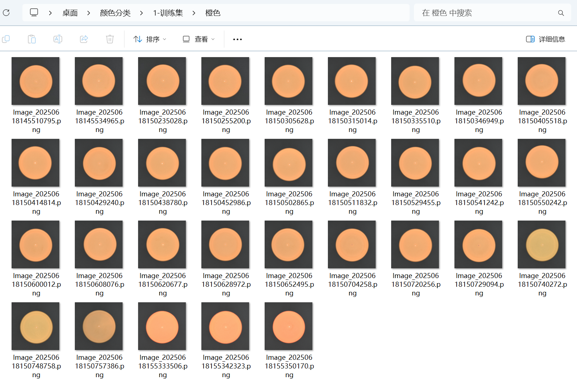Viewport: 577px width, 388px height.
Task: Open the more options ellipsis menu
Action: pos(238,39)
